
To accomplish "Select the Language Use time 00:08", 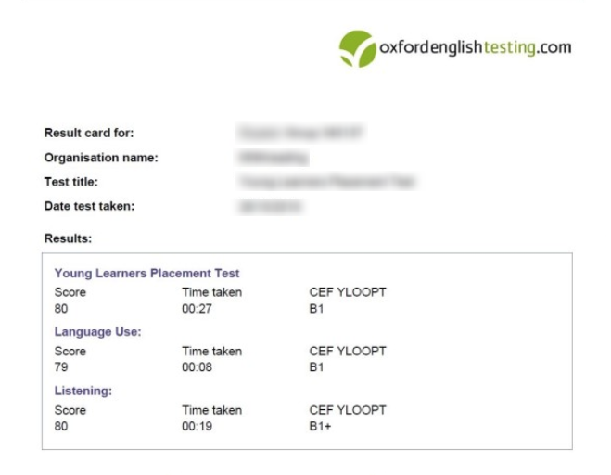I will 197,367.
